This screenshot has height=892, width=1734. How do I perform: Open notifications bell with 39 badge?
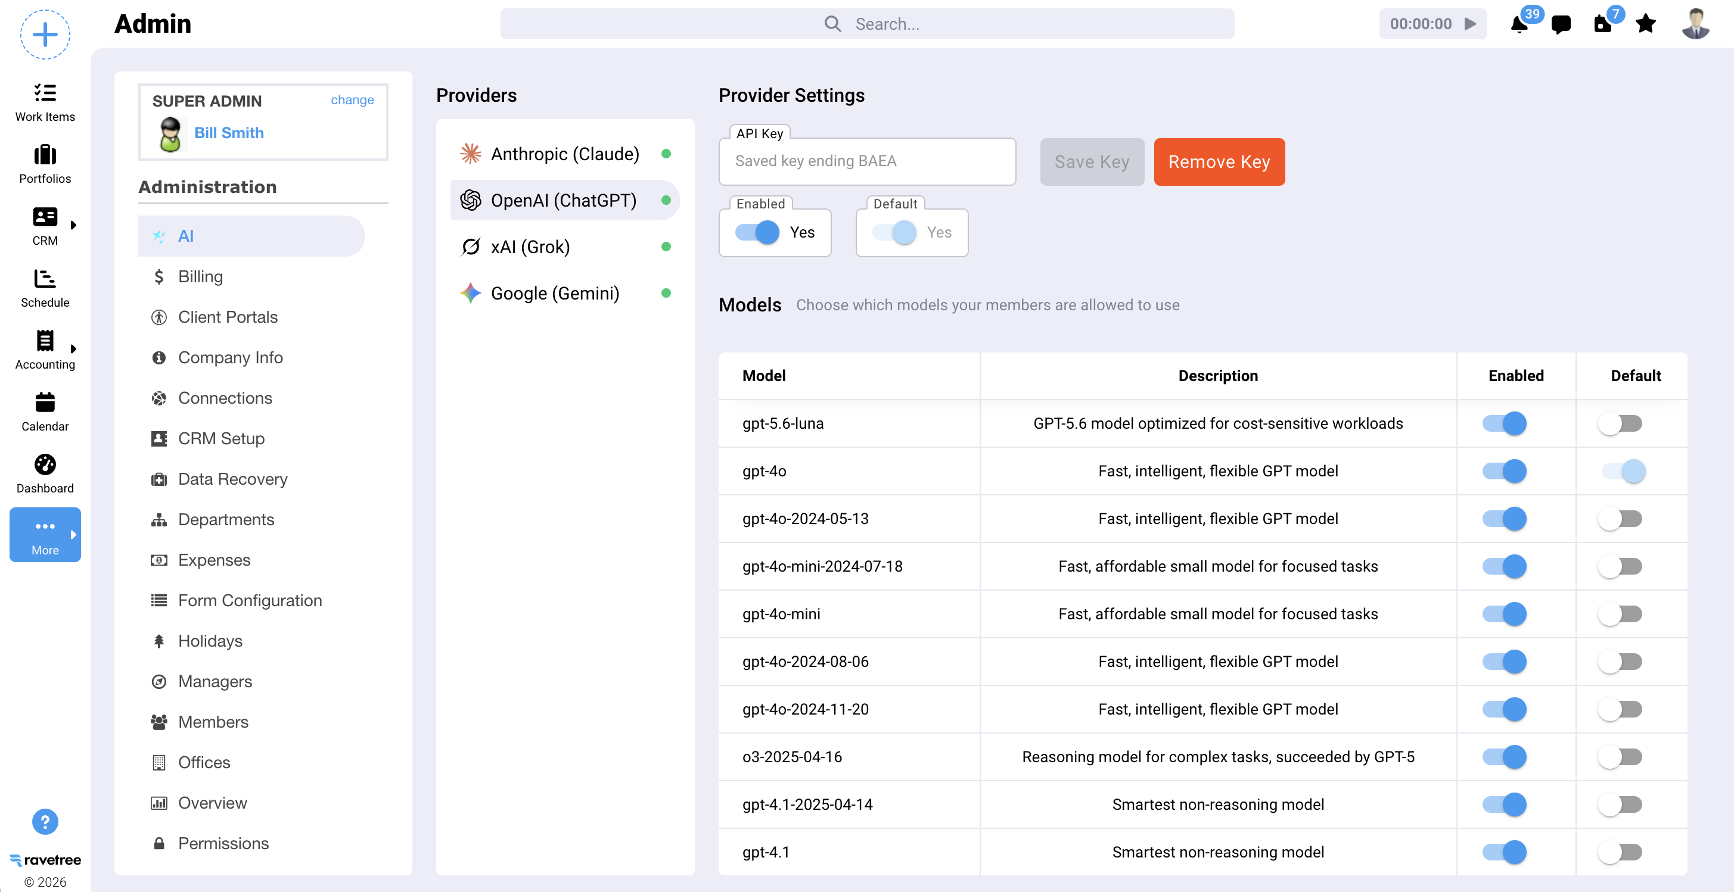click(1519, 24)
